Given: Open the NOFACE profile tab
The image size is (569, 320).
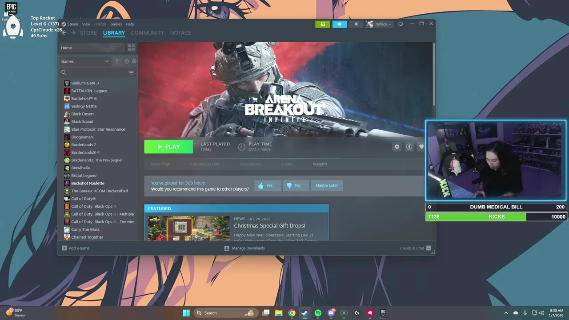Looking at the screenshot, I should click(180, 33).
